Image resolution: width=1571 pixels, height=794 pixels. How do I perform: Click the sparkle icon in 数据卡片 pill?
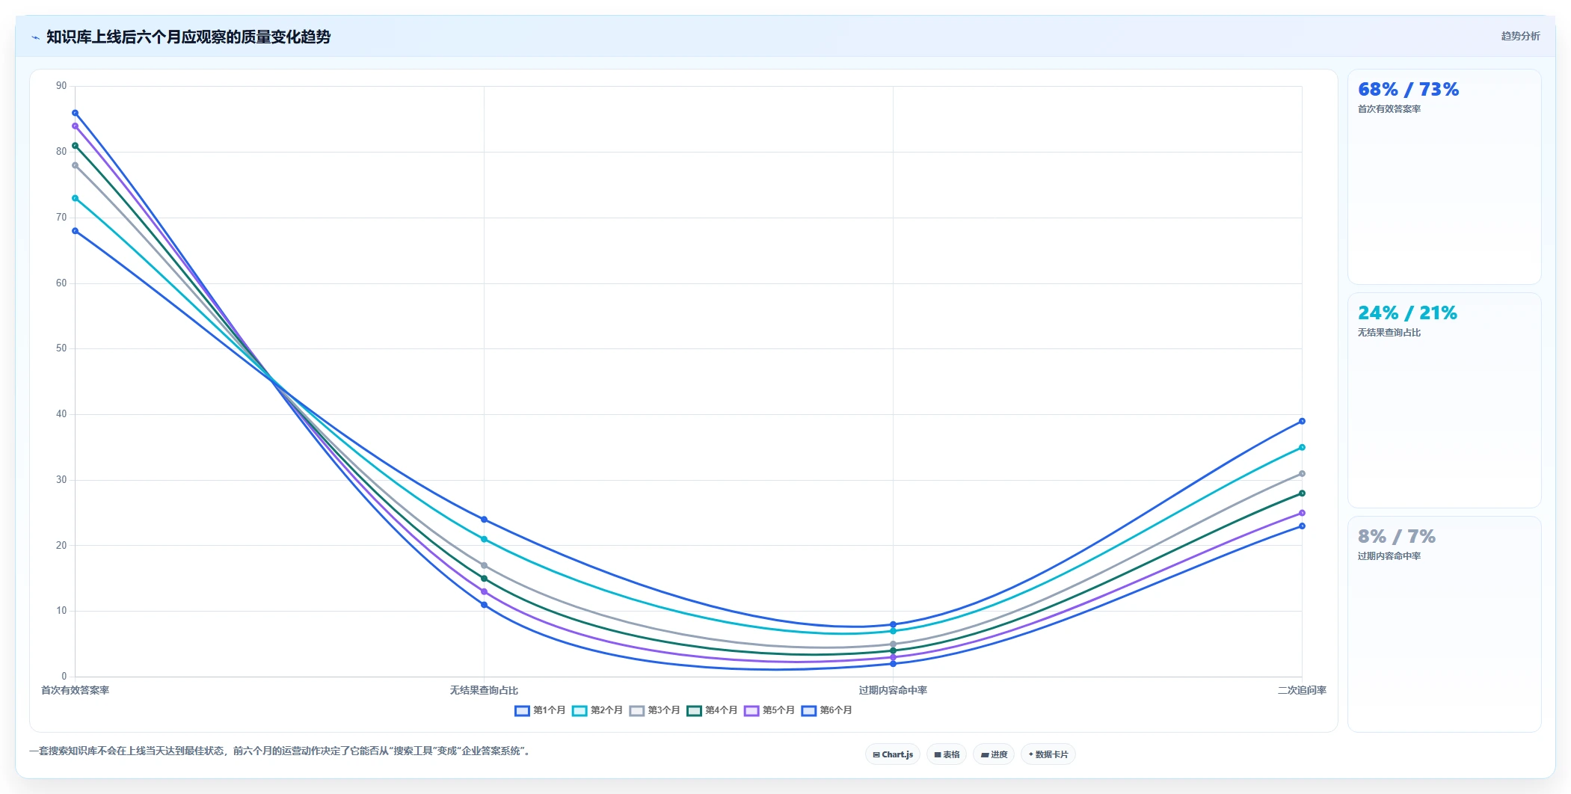[x=1031, y=754]
